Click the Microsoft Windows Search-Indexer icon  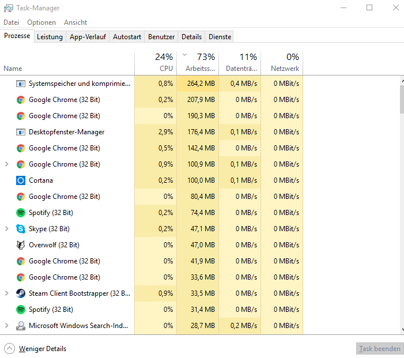pyautogui.click(x=21, y=326)
